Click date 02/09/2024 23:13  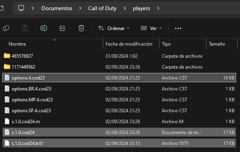point(123,143)
